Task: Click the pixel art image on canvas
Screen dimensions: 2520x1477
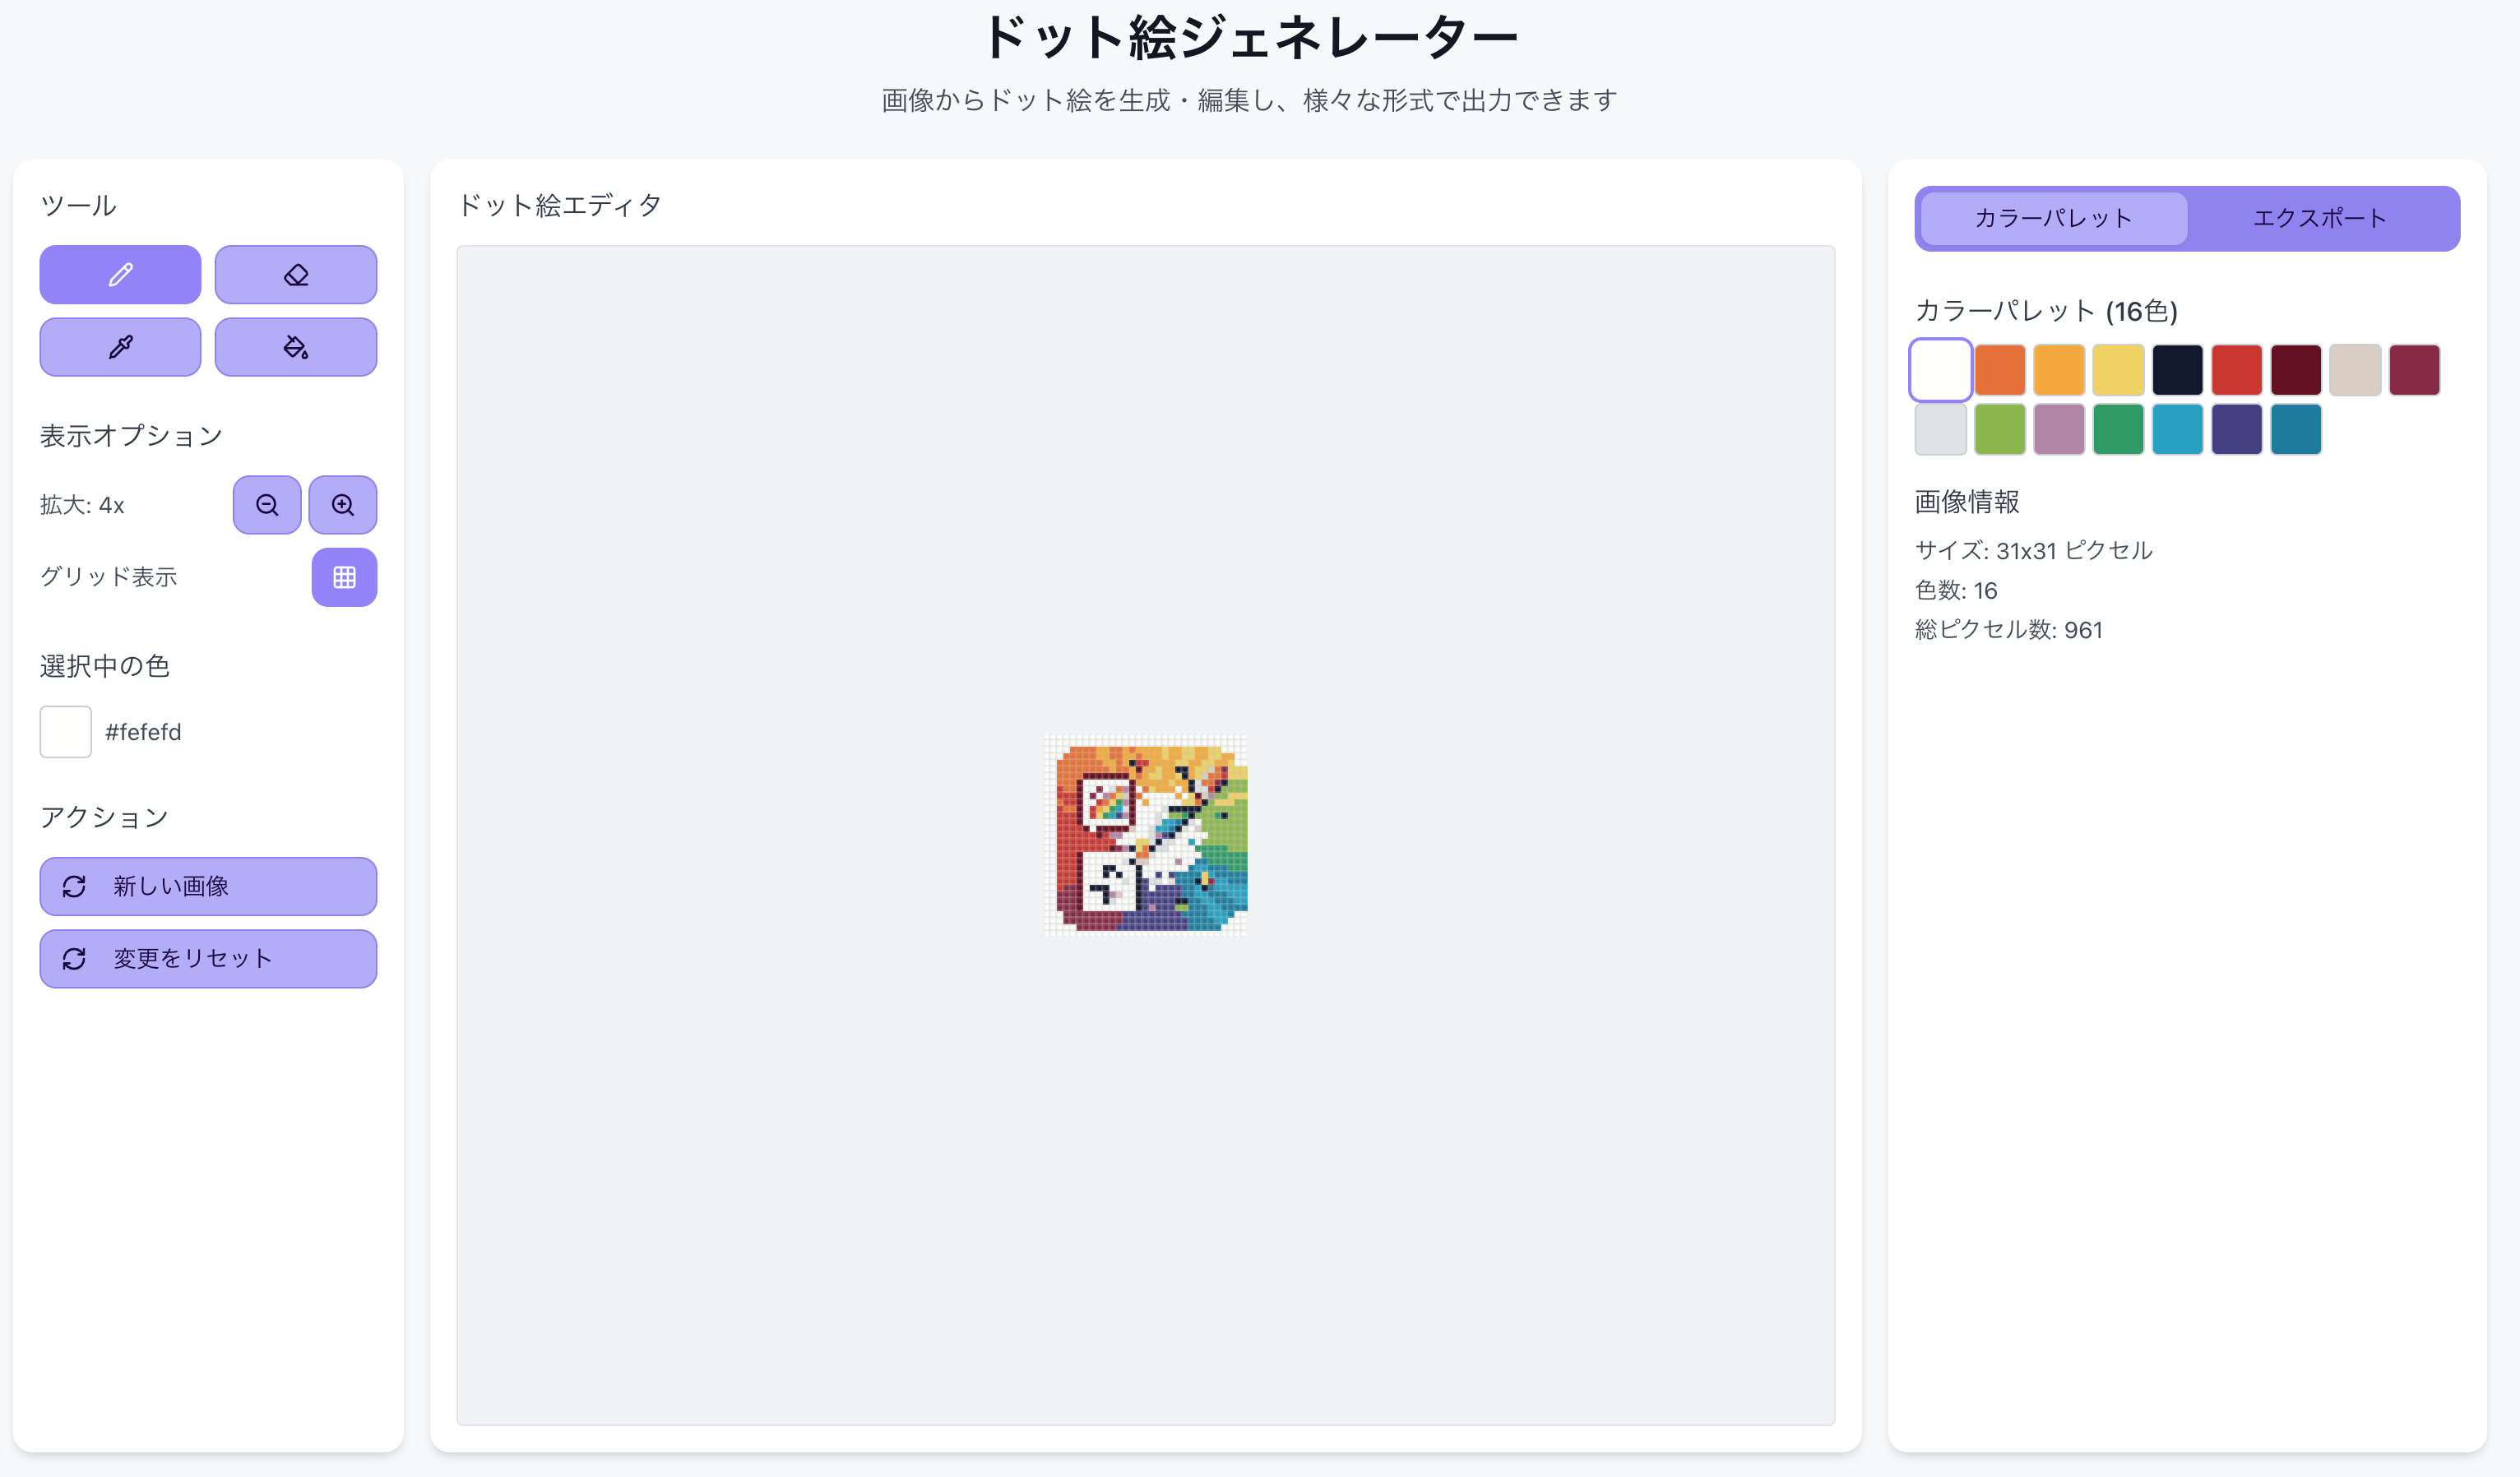Action: (x=1146, y=835)
